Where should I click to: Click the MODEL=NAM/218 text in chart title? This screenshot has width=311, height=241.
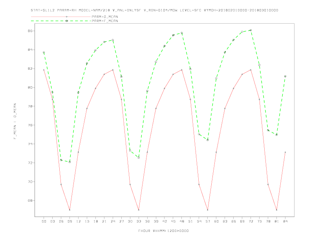(94, 10)
